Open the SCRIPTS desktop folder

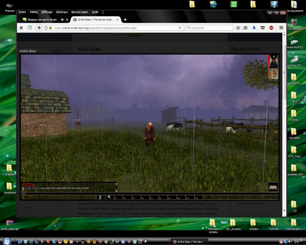pos(294,79)
